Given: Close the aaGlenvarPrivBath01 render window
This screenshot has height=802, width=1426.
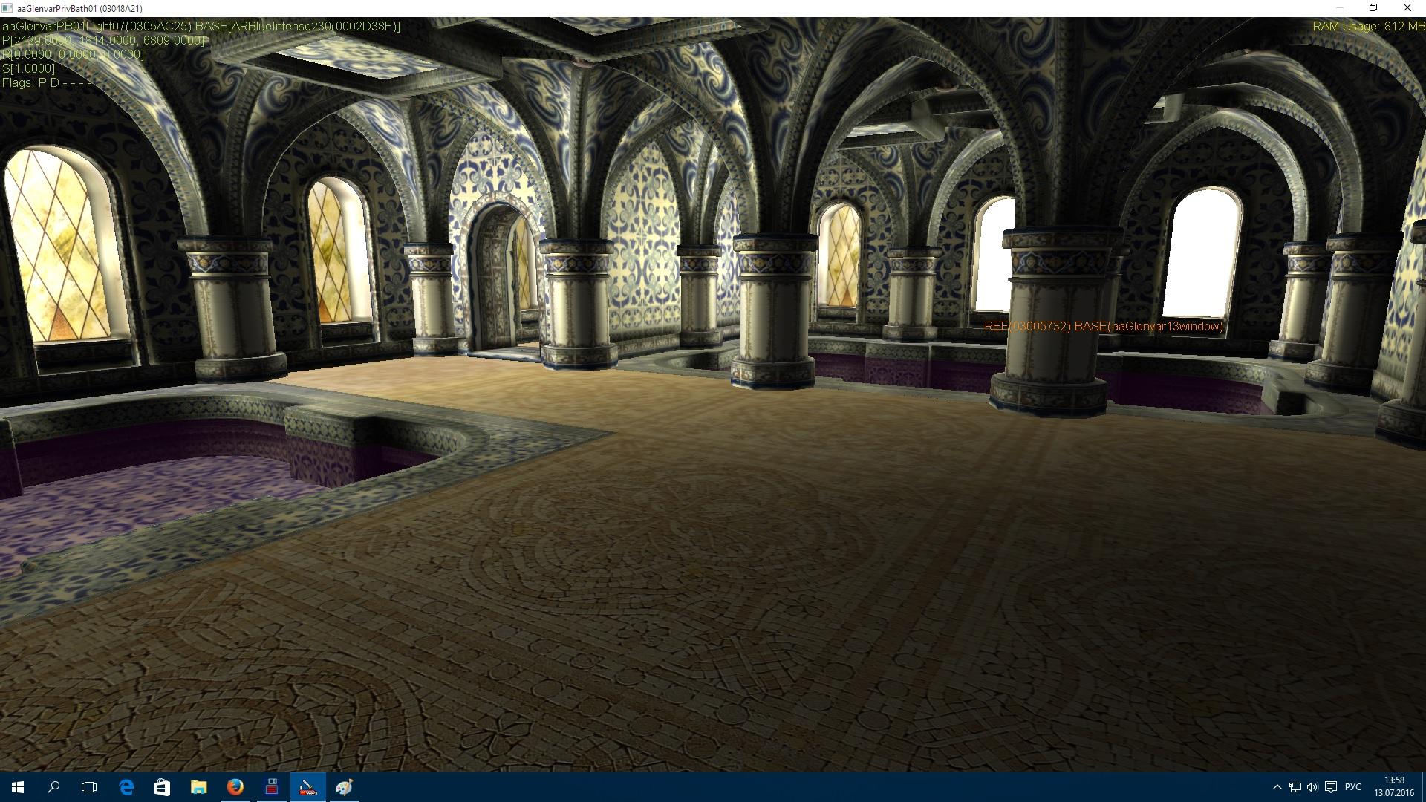Looking at the screenshot, I should [x=1407, y=8].
